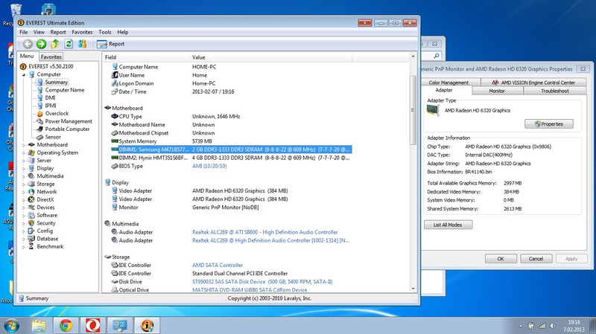
Task: Open Chrome from the taskbar
Action: [x=66, y=325]
